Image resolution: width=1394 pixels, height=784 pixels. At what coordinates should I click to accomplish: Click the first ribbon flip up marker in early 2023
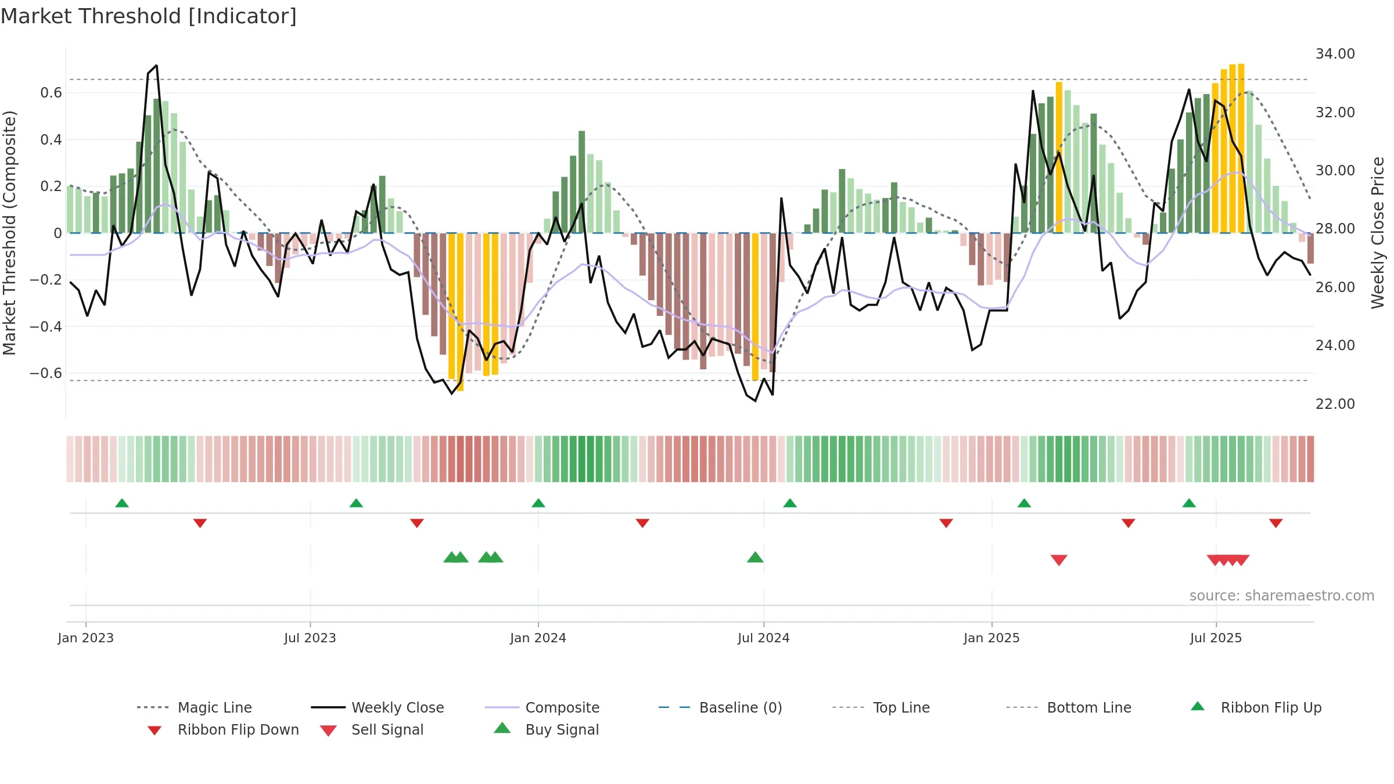[122, 503]
